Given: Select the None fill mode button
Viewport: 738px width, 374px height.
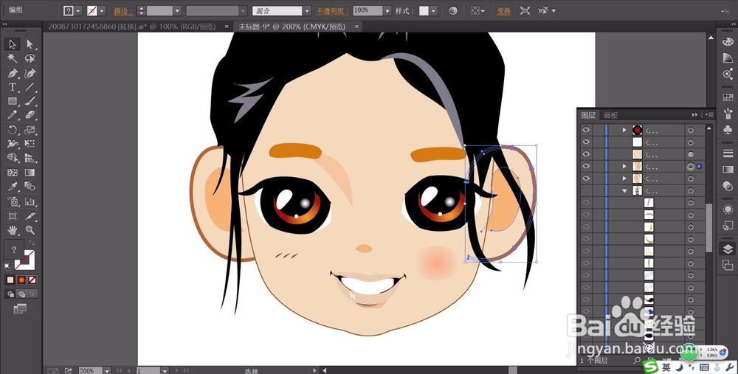Looking at the screenshot, I should coord(32,280).
